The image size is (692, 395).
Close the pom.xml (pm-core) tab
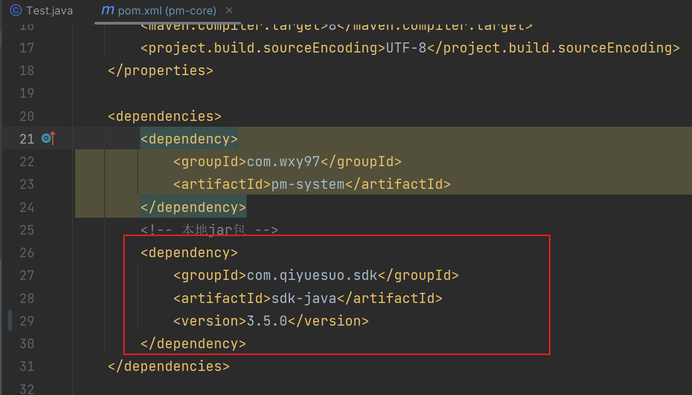pyautogui.click(x=229, y=10)
